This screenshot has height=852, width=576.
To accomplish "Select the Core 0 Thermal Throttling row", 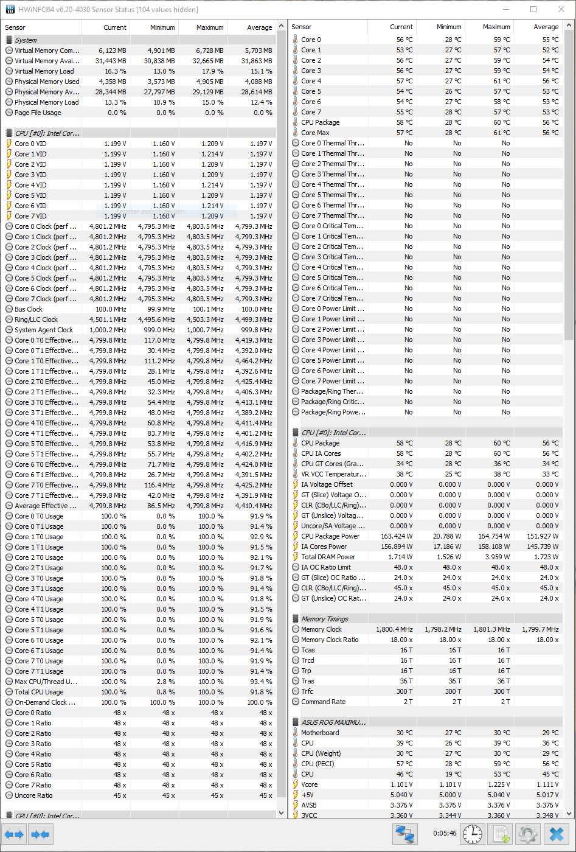I will 426,143.
